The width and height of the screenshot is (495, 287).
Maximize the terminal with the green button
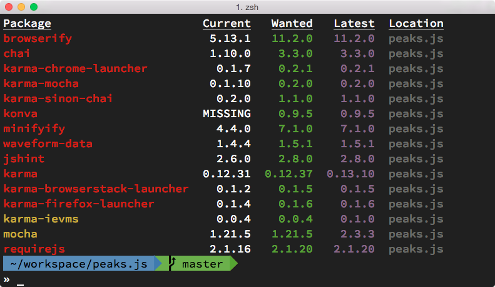pyautogui.click(x=34, y=7)
